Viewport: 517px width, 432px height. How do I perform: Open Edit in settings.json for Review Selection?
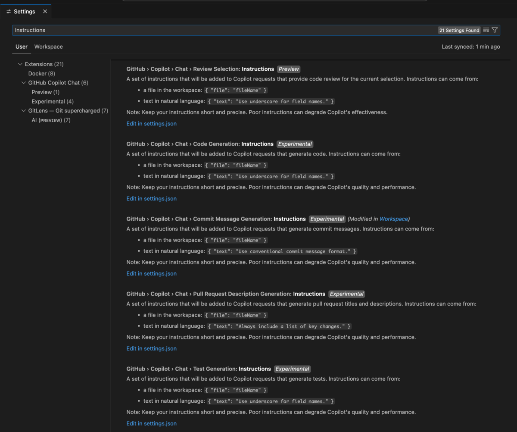(152, 124)
